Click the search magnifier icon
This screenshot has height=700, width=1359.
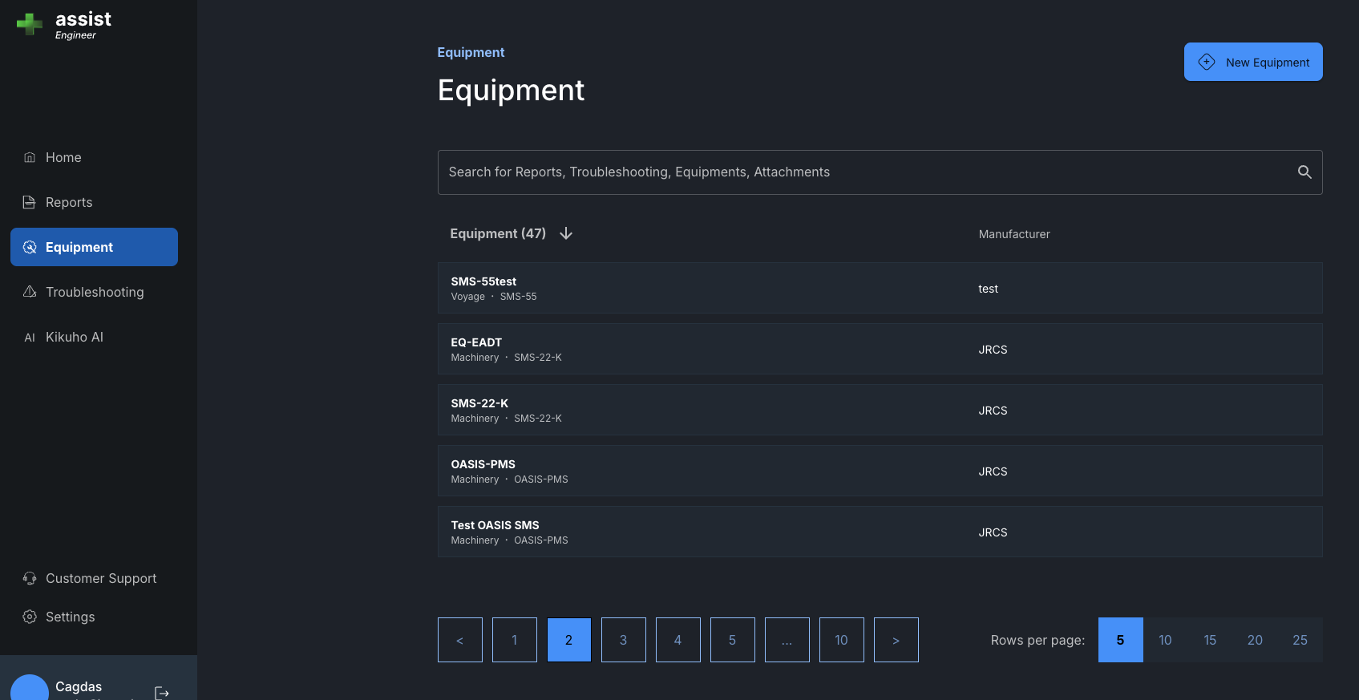point(1304,172)
